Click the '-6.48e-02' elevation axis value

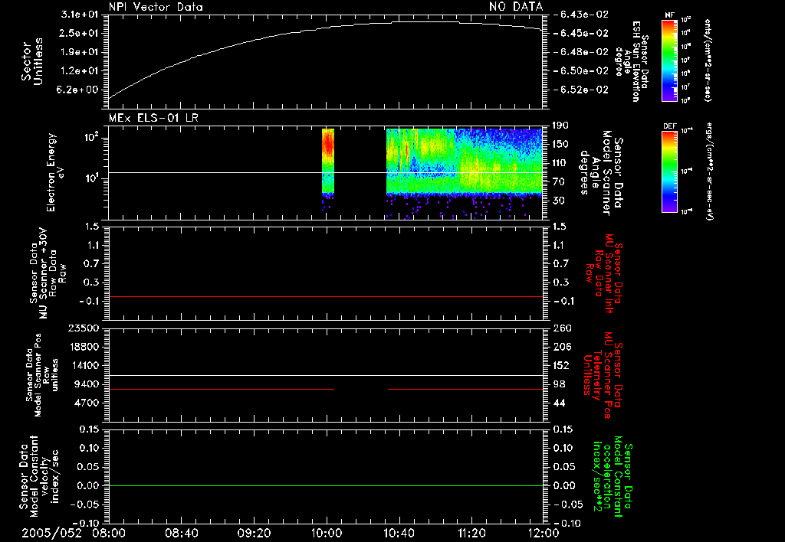[581, 52]
